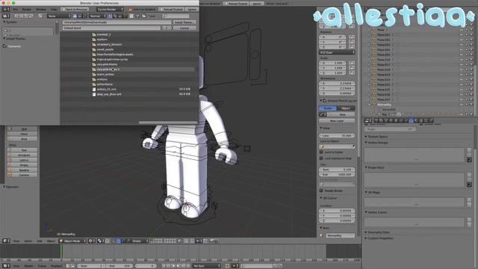Select Plane.004 in the outliner
The width and height of the screenshot is (478, 269).
383,50
